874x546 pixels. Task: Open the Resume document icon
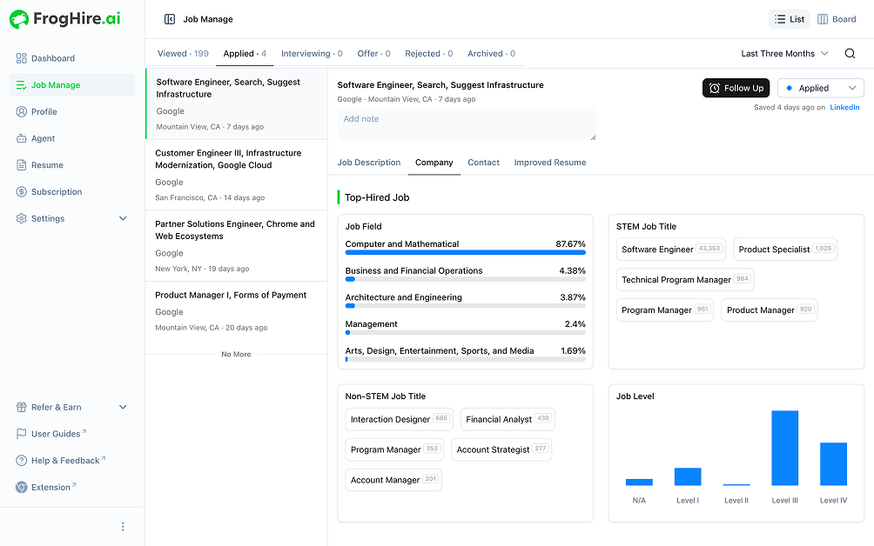point(22,165)
